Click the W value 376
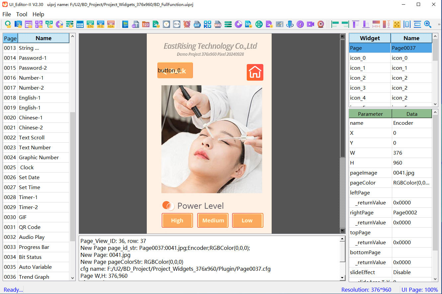Screen dimensions: 442x294 point(412,153)
